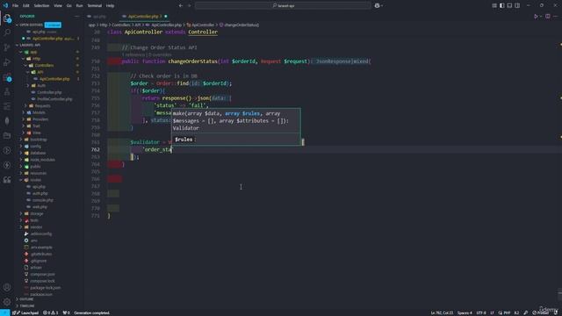Open the Search view in activity bar
The image size is (562, 316).
7,32
